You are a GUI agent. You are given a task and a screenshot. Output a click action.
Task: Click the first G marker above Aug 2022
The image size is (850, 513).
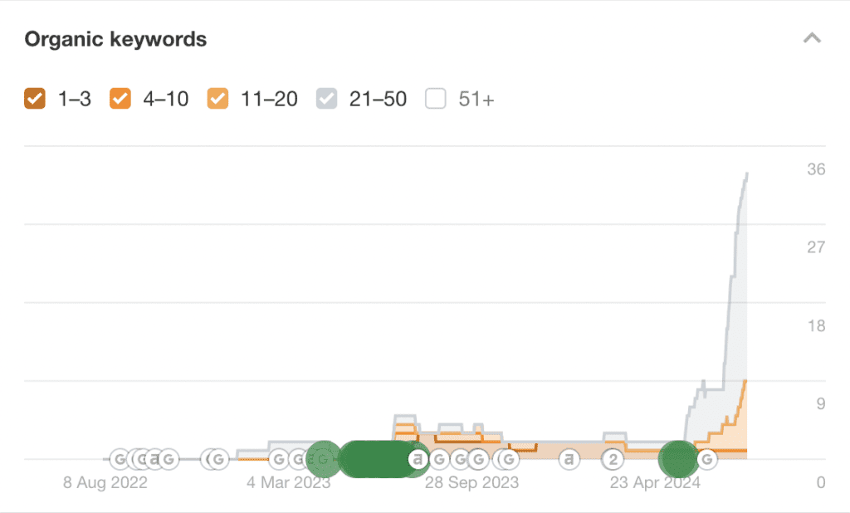[120, 460]
